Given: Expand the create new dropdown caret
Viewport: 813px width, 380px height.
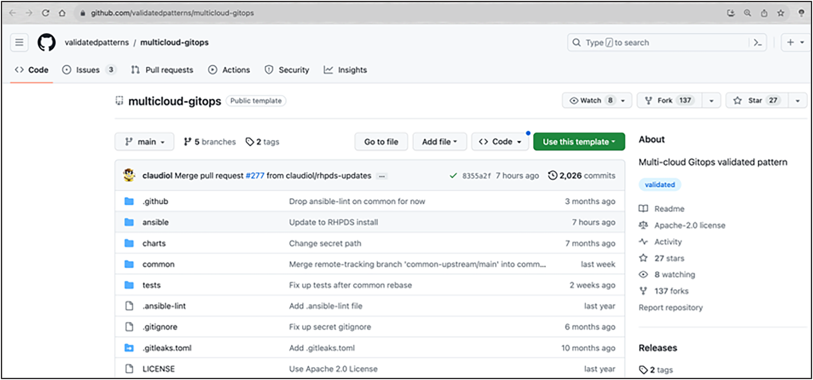Looking at the screenshot, I should click(x=802, y=42).
